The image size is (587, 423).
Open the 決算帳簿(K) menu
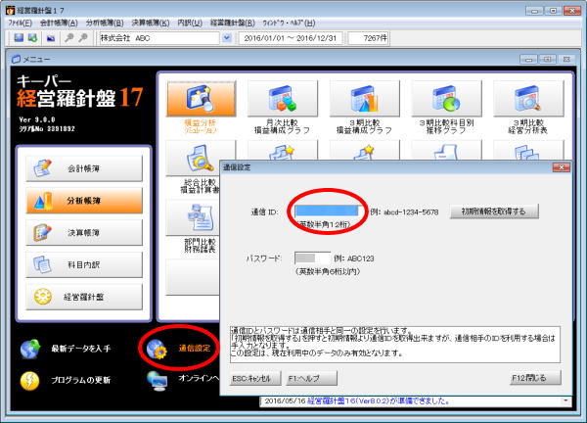[x=151, y=23]
